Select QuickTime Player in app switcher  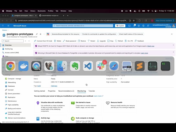pyautogui.click(x=36, y=66)
